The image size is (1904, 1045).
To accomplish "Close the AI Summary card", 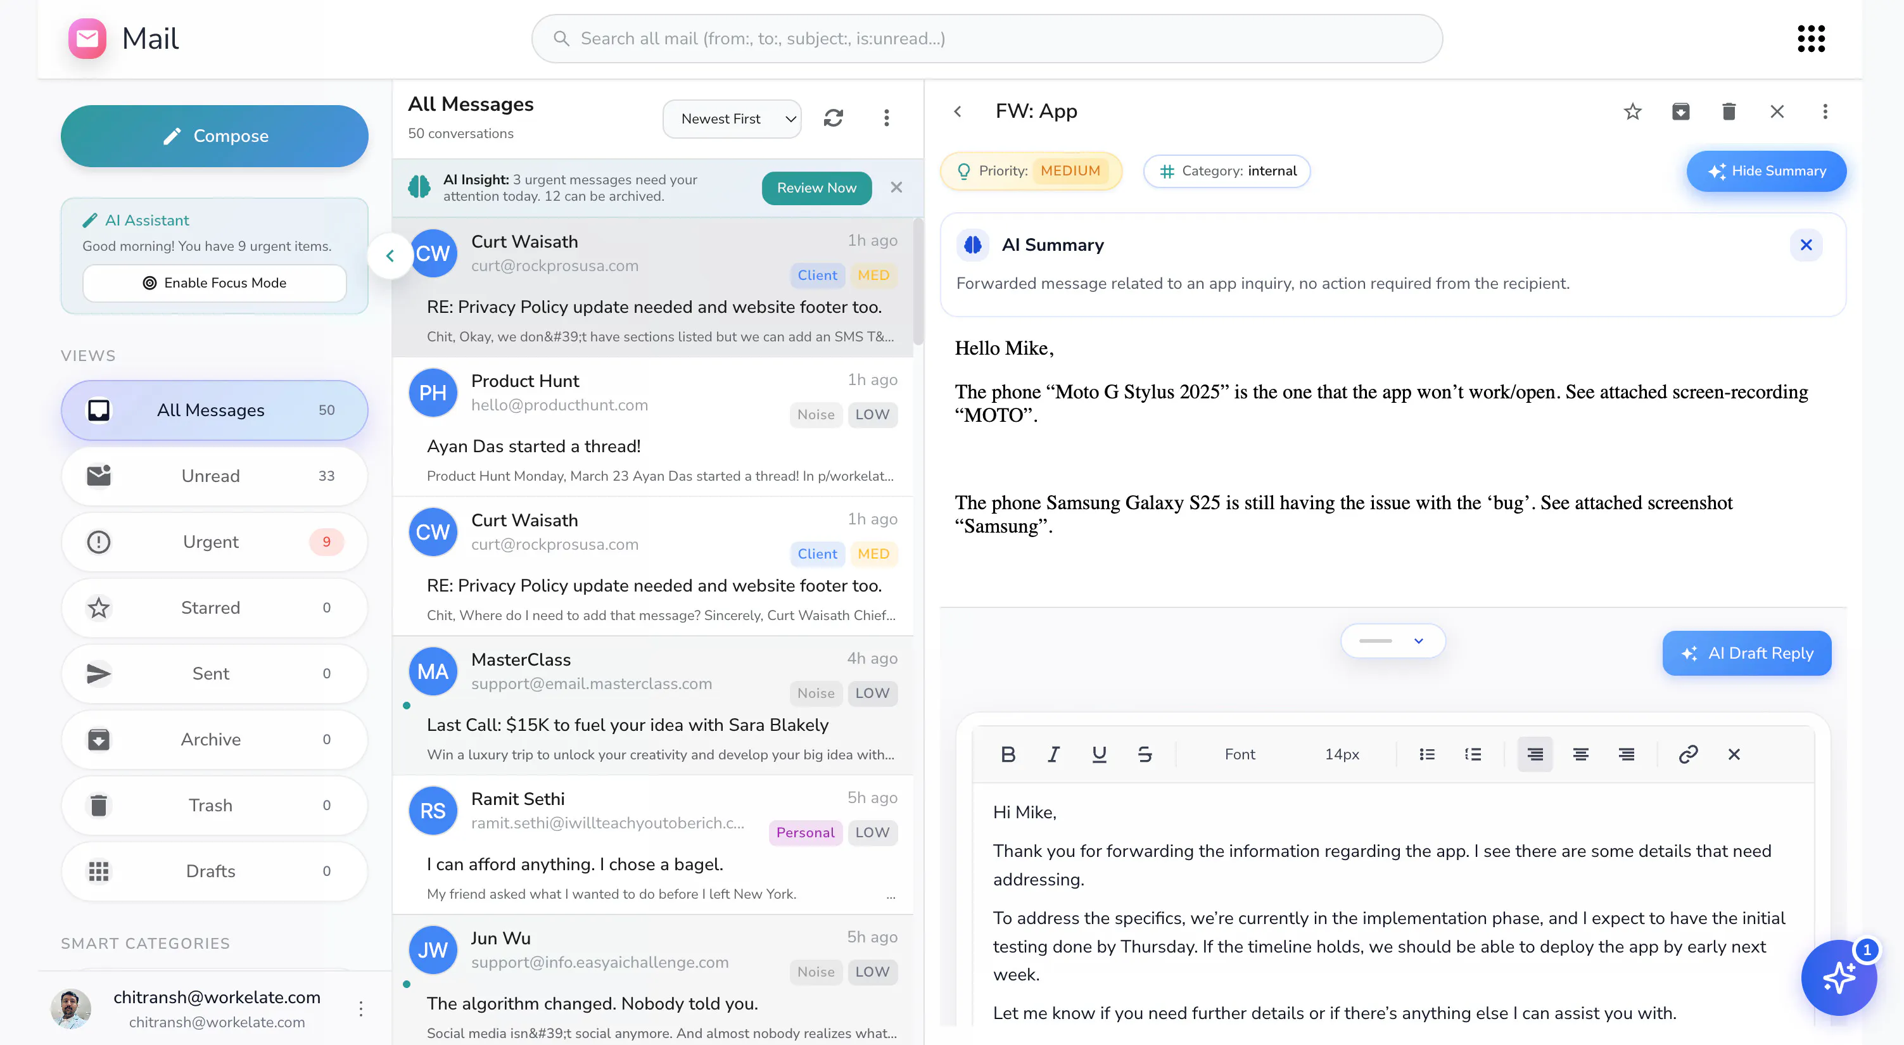I will [x=1806, y=244].
